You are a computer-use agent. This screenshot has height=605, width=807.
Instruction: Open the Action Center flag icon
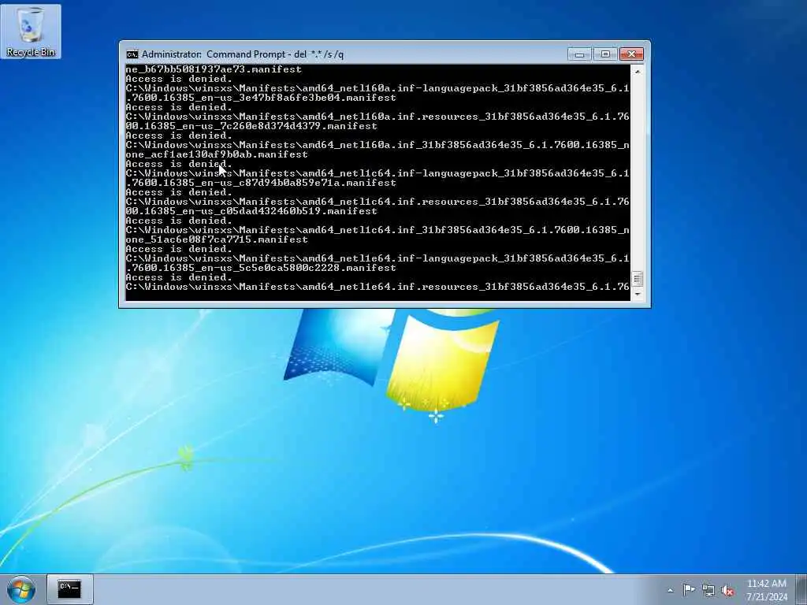[689, 590]
